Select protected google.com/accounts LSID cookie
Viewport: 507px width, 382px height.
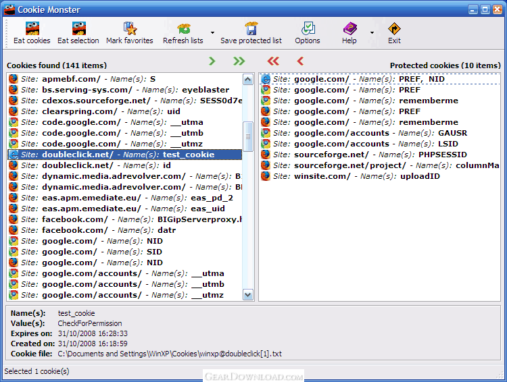(380, 144)
